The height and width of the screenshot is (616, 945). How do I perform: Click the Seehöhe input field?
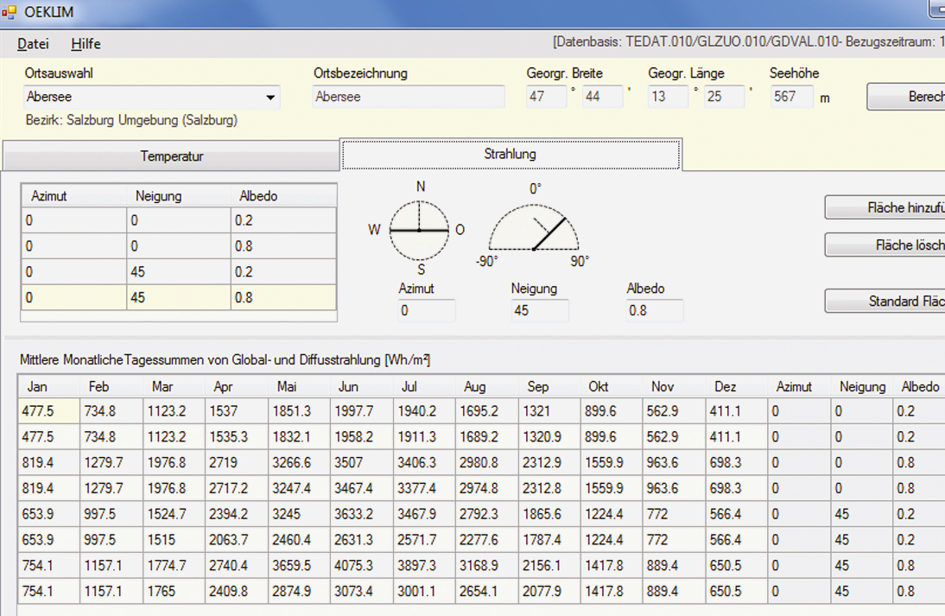[x=791, y=97]
